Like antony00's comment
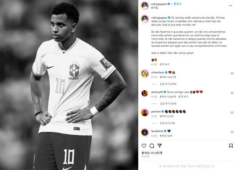 click(x=232, y=93)
